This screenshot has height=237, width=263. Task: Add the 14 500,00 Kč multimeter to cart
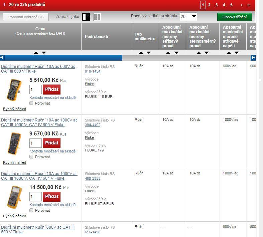pos(52,197)
